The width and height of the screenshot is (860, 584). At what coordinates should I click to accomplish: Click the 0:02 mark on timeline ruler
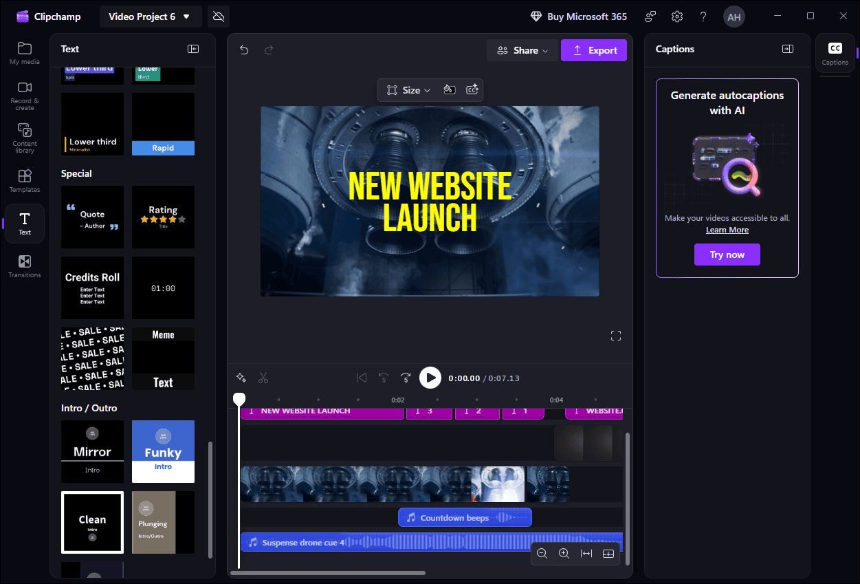click(x=397, y=400)
